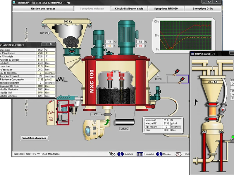The width and height of the screenshot is (234, 175).
Task: Click the 86,1°C temperature probe circle
Action: tap(48, 33)
